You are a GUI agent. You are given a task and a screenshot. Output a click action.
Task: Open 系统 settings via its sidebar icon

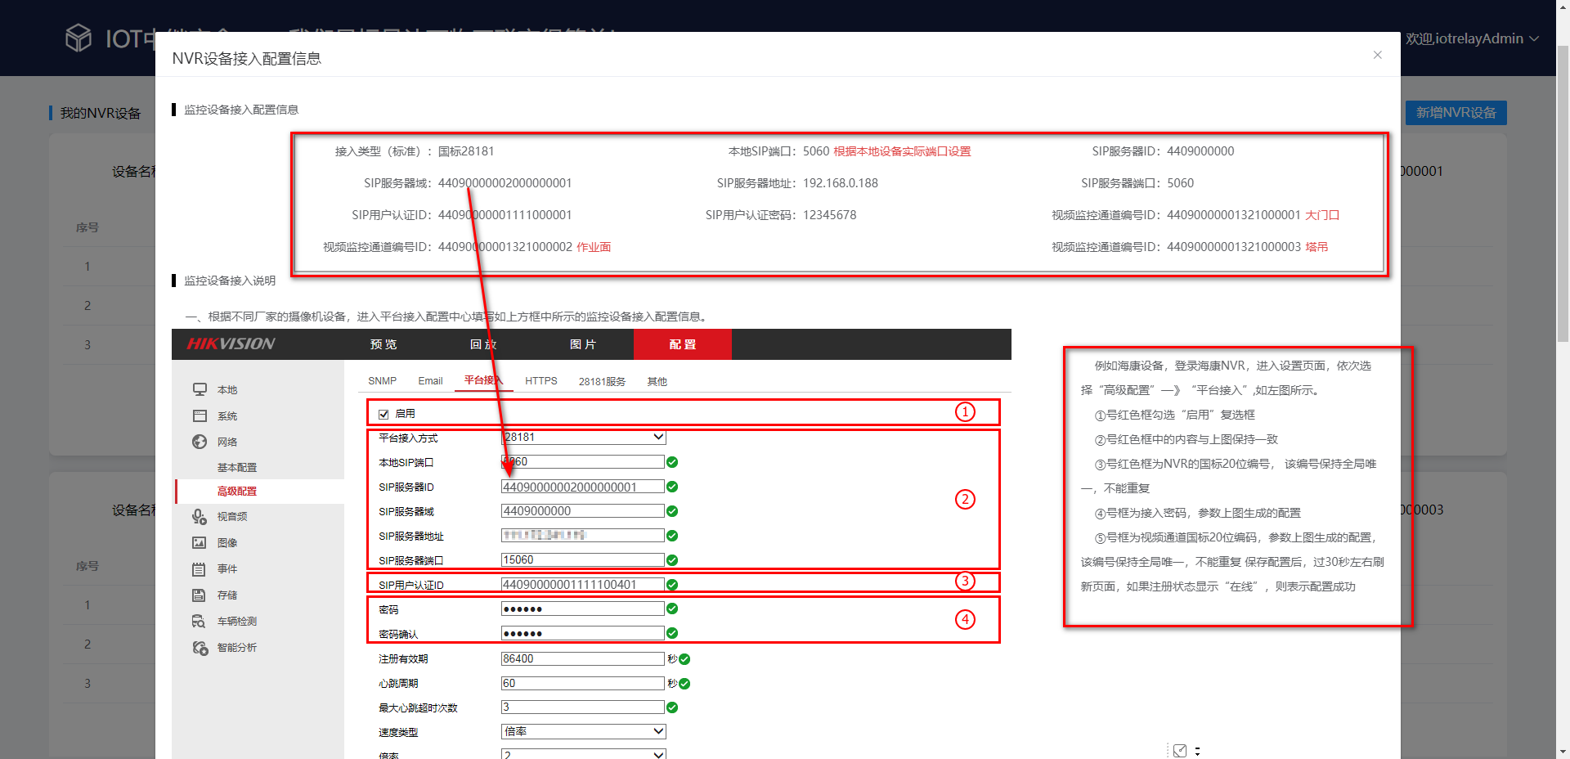(x=199, y=415)
